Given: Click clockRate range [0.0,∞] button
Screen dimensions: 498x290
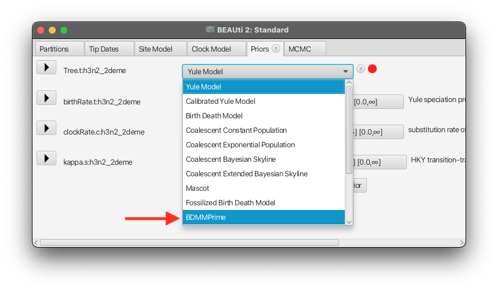Looking at the screenshot, I should pos(378,132).
